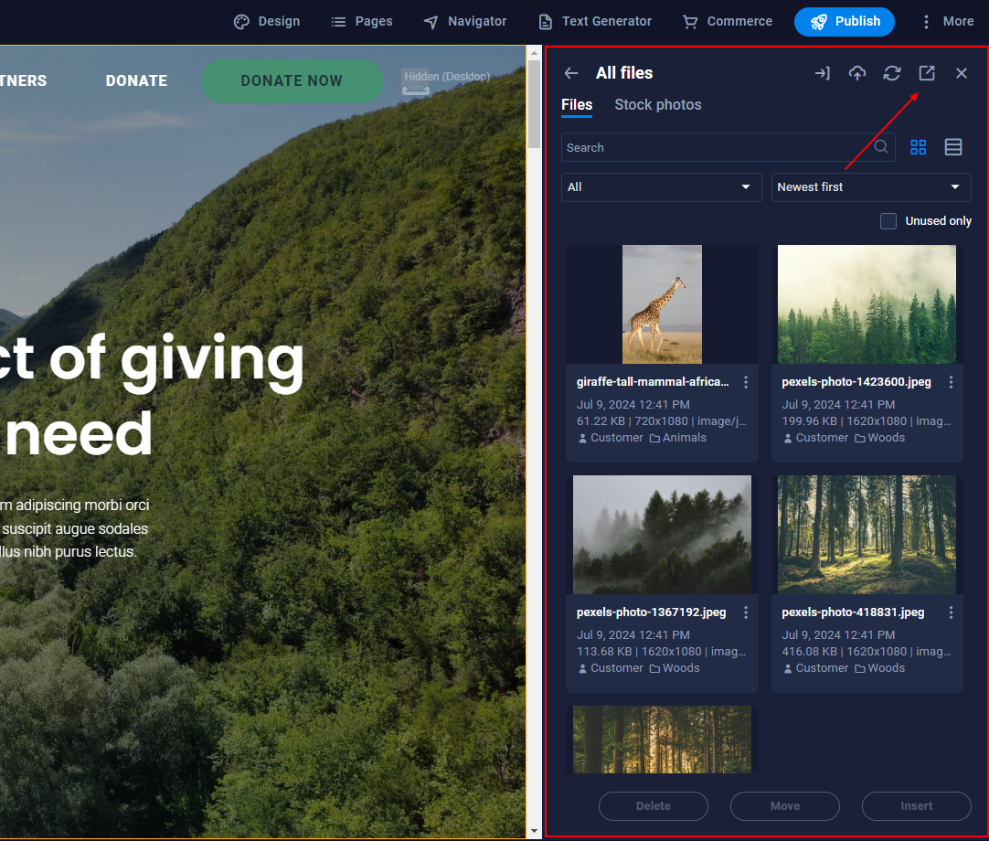Image resolution: width=989 pixels, height=841 pixels.
Task: Open the Design menu
Action: pyautogui.click(x=267, y=21)
